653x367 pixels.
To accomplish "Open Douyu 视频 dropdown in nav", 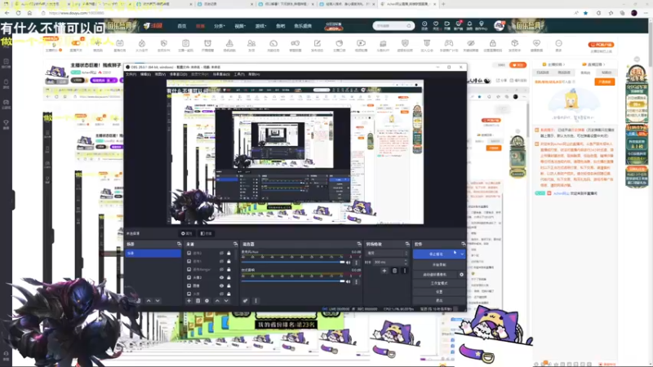I will pyautogui.click(x=240, y=26).
